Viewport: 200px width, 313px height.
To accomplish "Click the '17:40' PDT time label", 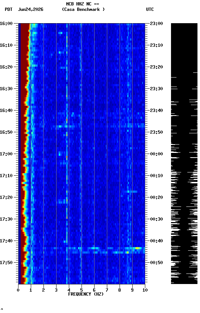I will pyautogui.click(x=6, y=241).
